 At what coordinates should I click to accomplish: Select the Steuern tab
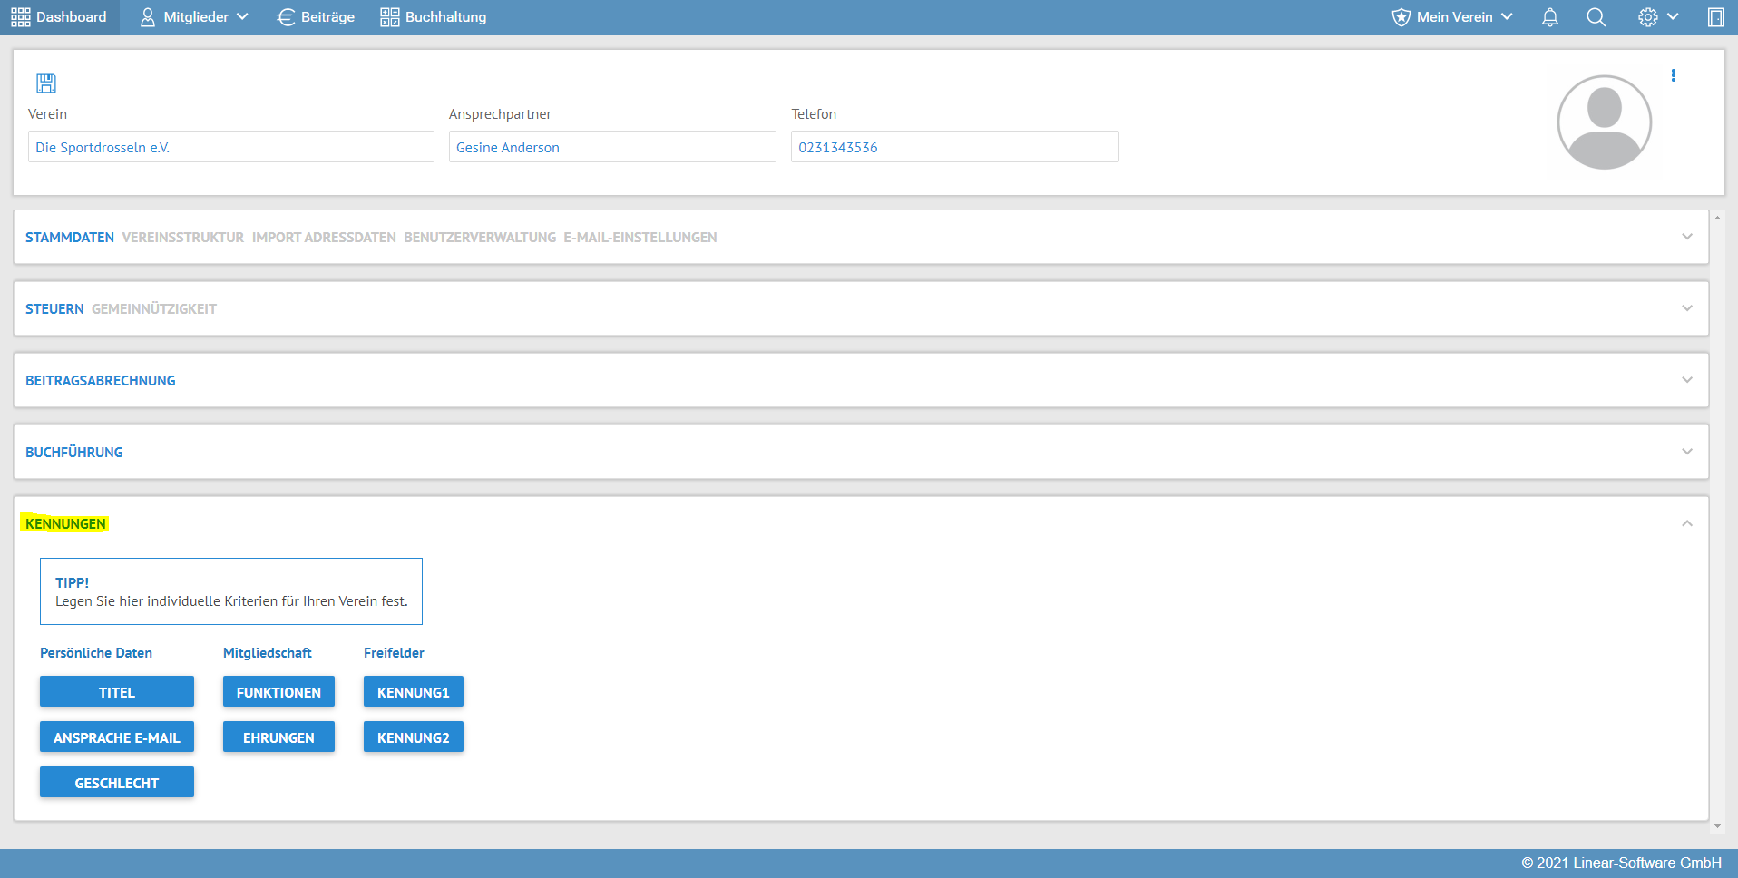54,309
